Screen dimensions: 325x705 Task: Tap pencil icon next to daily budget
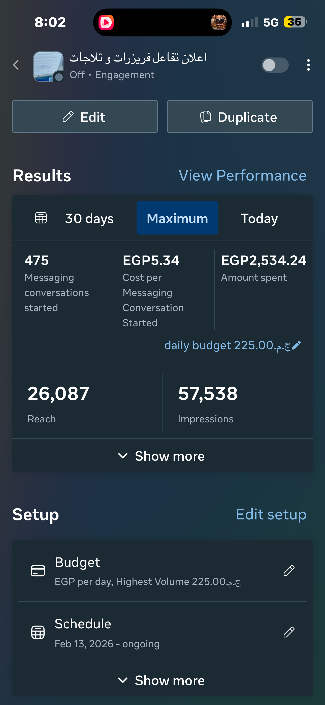click(297, 345)
